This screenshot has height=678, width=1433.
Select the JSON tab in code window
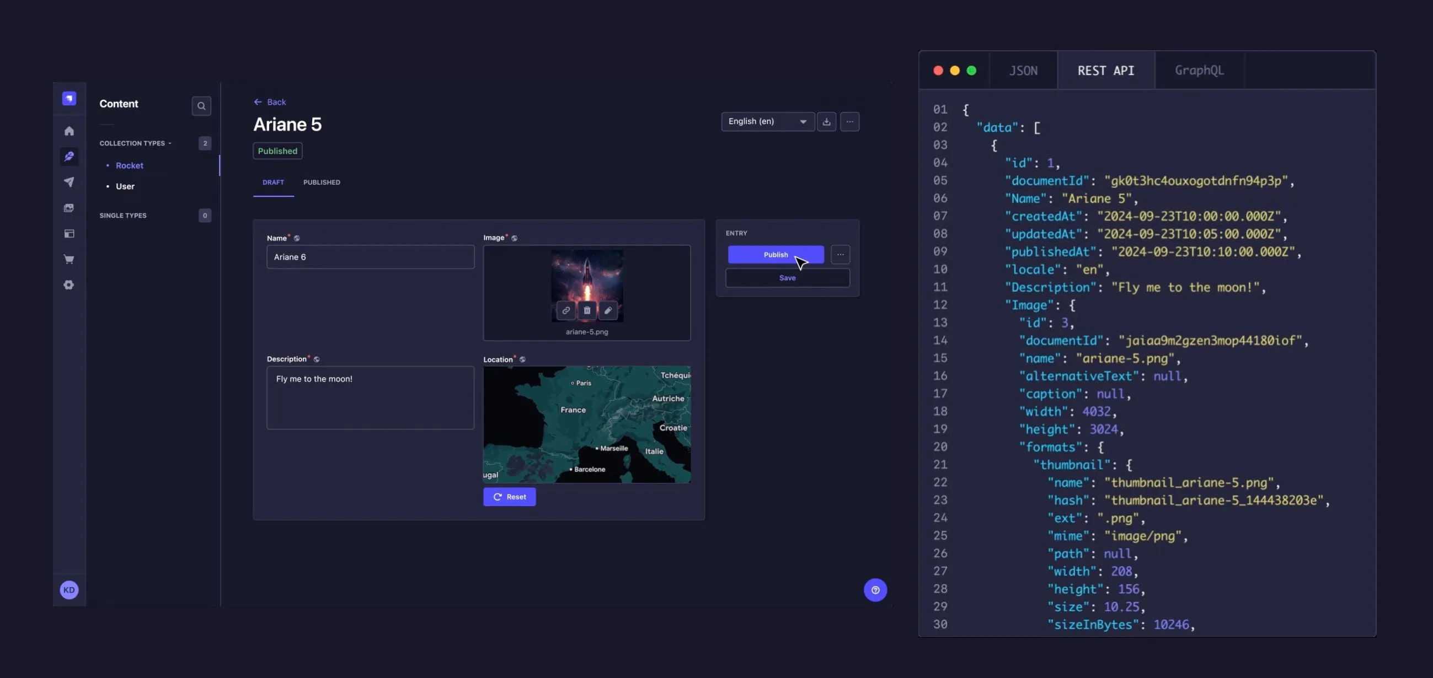pyautogui.click(x=1023, y=71)
